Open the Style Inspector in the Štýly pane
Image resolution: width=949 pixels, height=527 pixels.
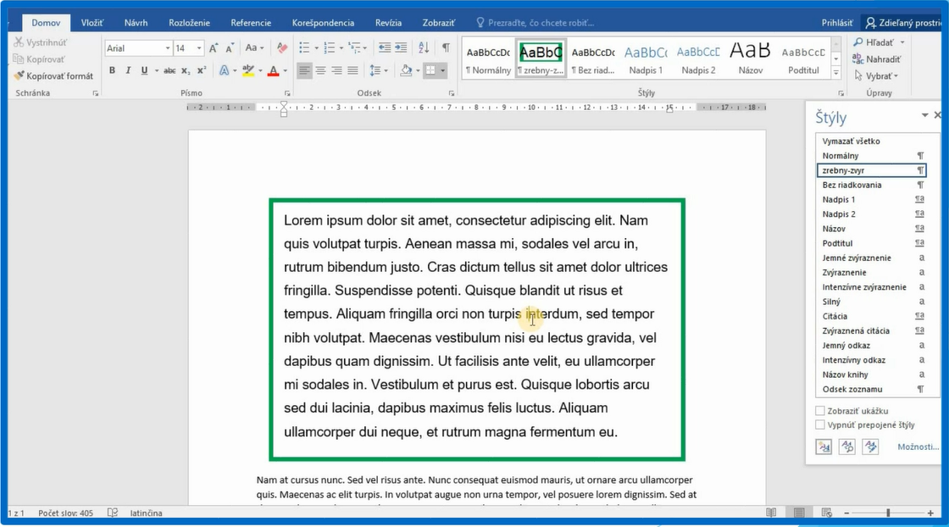tap(846, 447)
